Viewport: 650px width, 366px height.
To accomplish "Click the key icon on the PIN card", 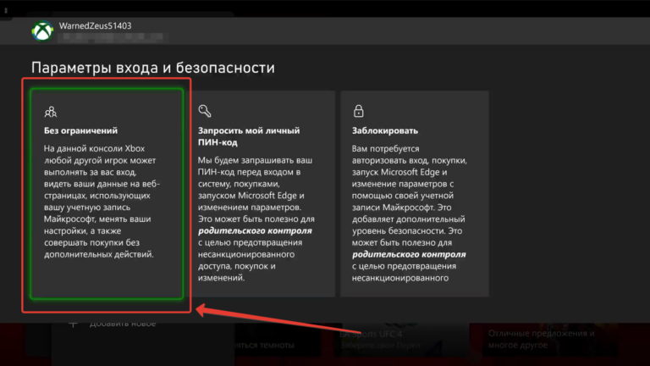I will [205, 111].
